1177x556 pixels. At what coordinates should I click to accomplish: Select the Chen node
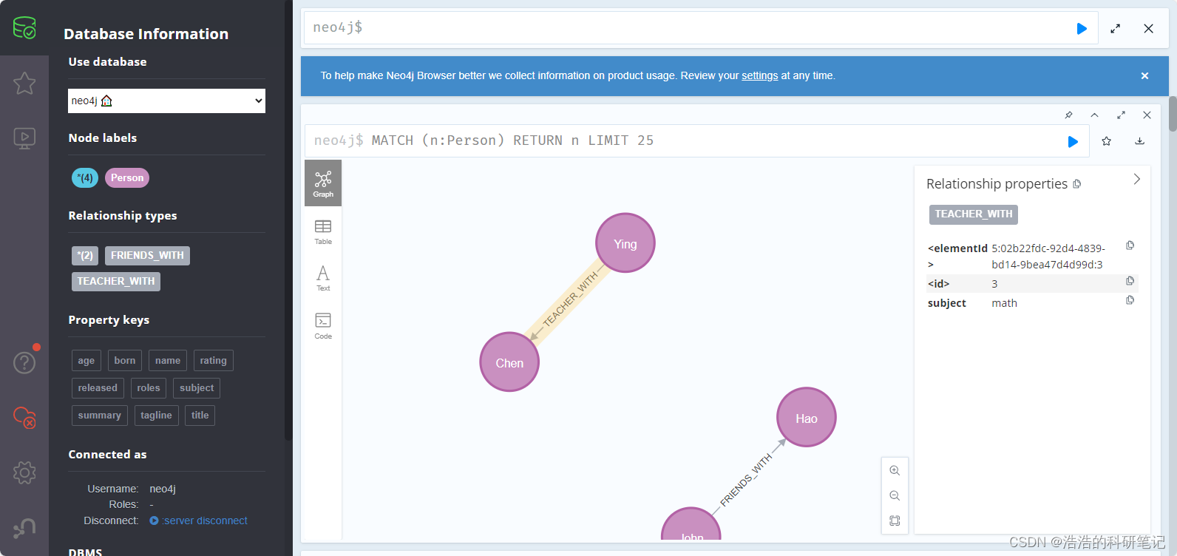[x=509, y=362]
